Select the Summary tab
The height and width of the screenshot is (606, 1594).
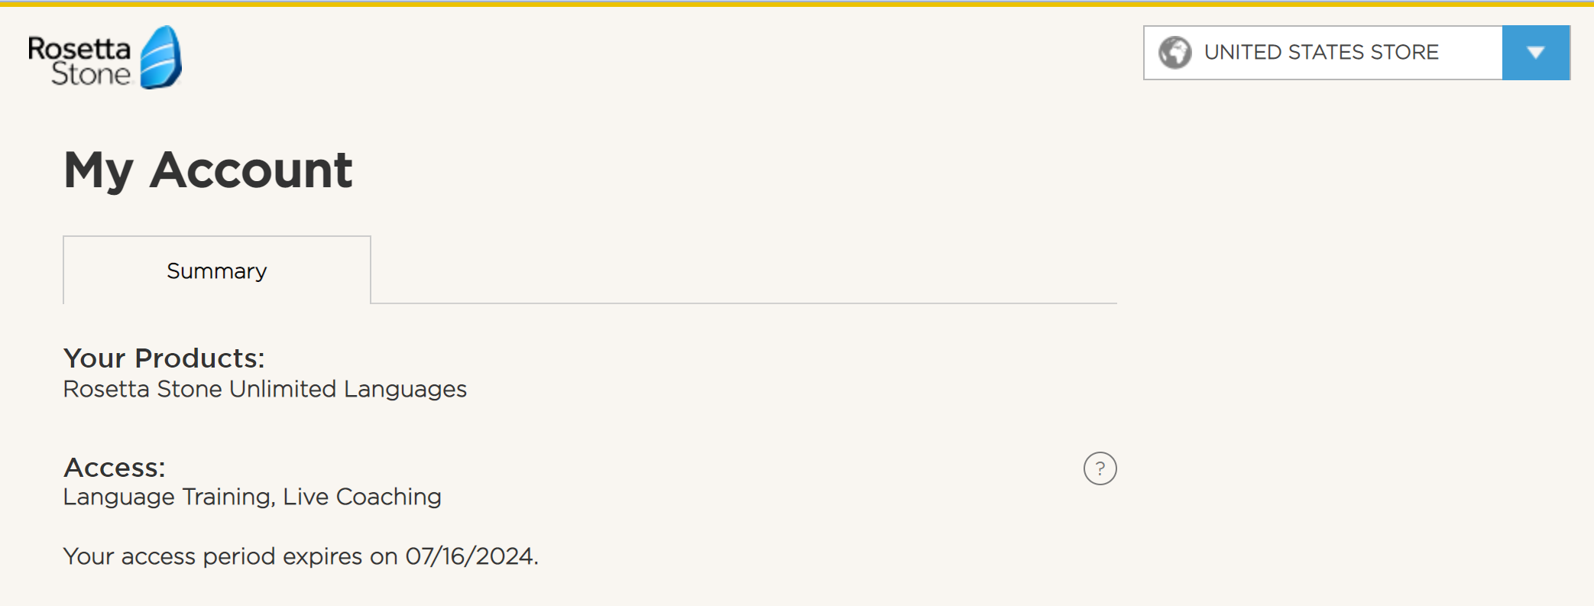[217, 271]
